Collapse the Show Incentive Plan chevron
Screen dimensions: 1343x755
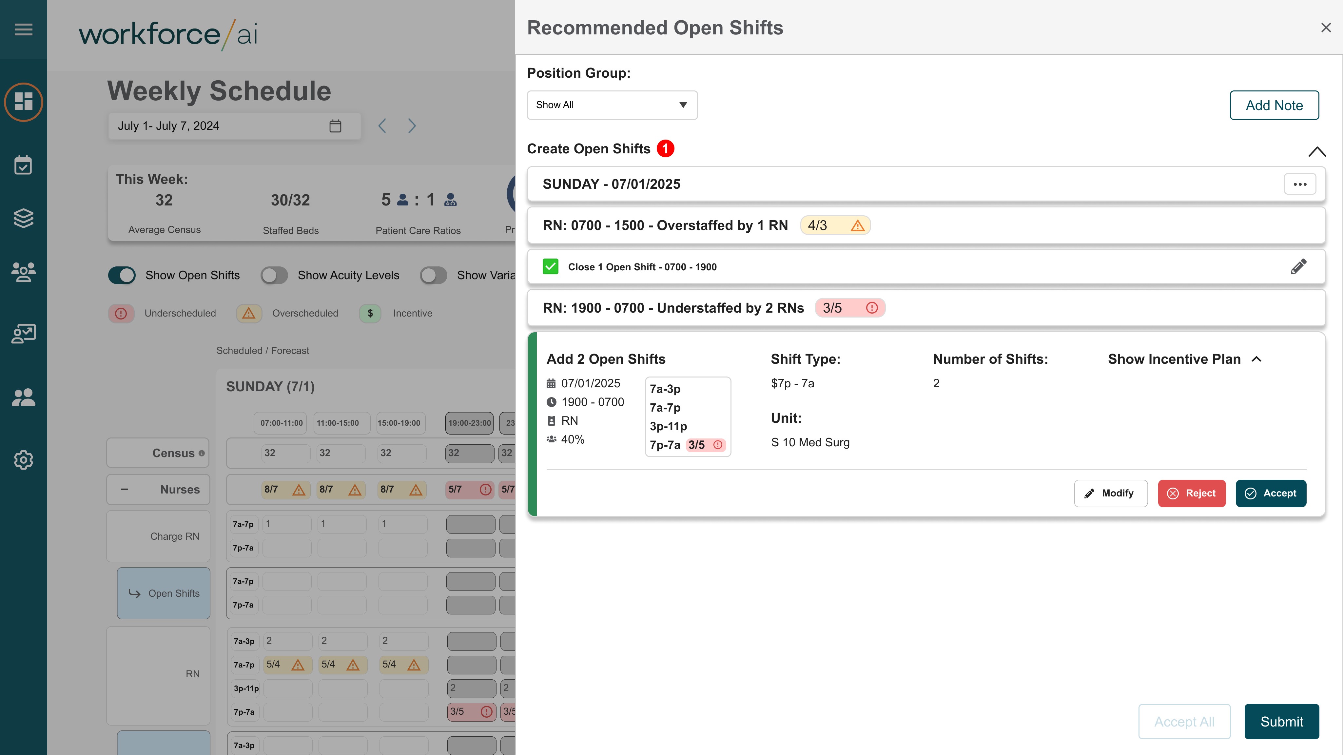pyautogui.click(x=1256, y=359)
